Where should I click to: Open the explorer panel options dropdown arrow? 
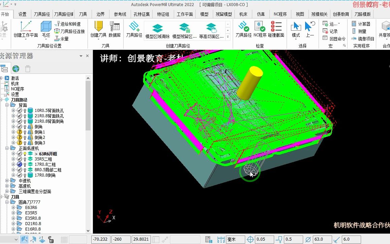click(81, 56)
